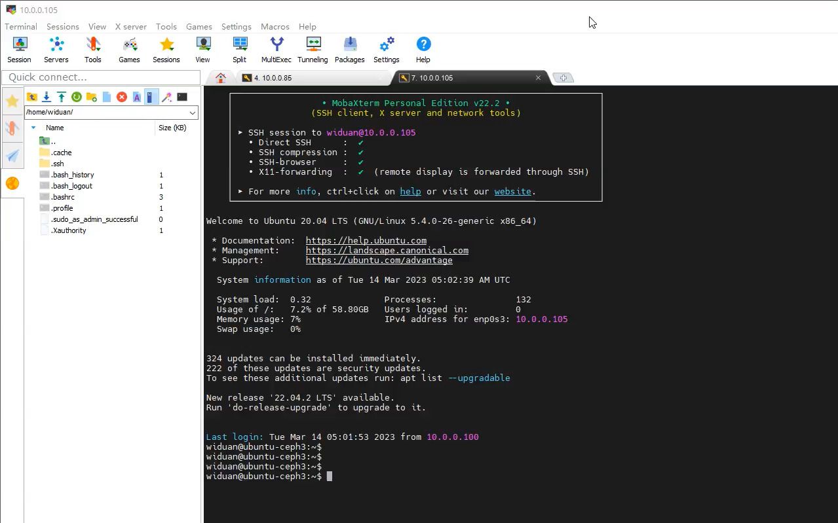Click the https://landscape.canonical.com link
This screenshot has width=838, height=523.
point(387,251)
